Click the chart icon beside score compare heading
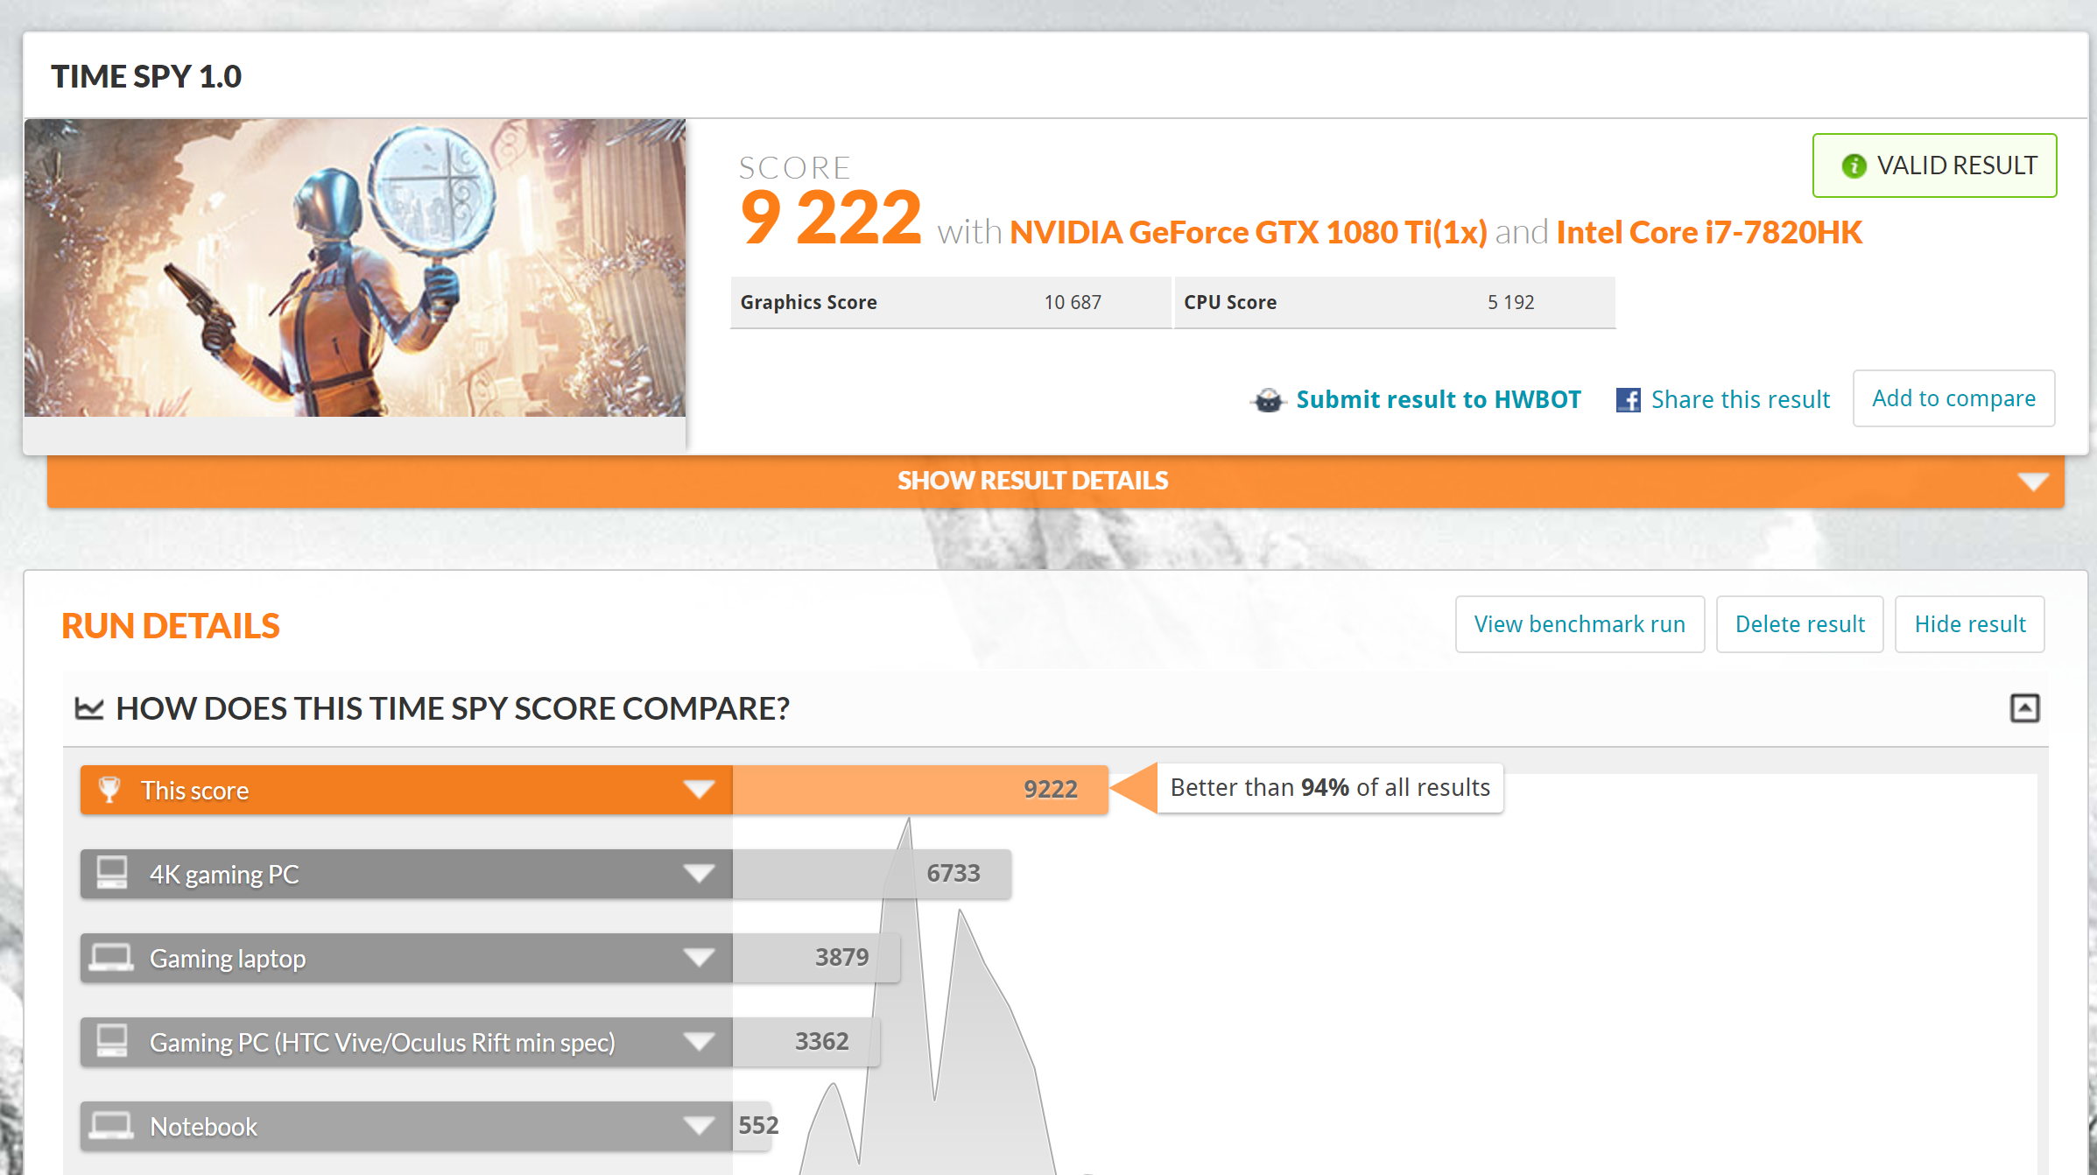The image size is (2097, 1175). coord(89,708)
